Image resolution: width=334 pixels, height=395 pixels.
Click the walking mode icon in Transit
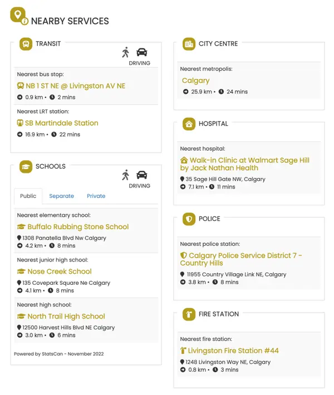pyautogui.click(x=126, y=52)
